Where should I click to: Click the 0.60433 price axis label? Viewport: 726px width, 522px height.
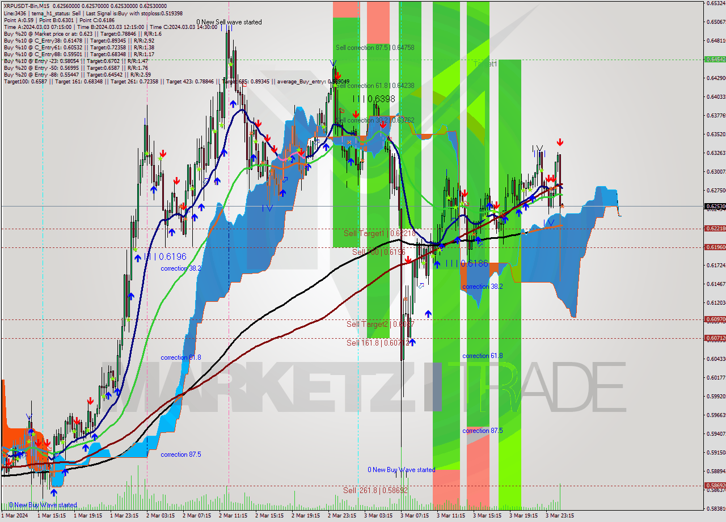click(x=716, y=359)
